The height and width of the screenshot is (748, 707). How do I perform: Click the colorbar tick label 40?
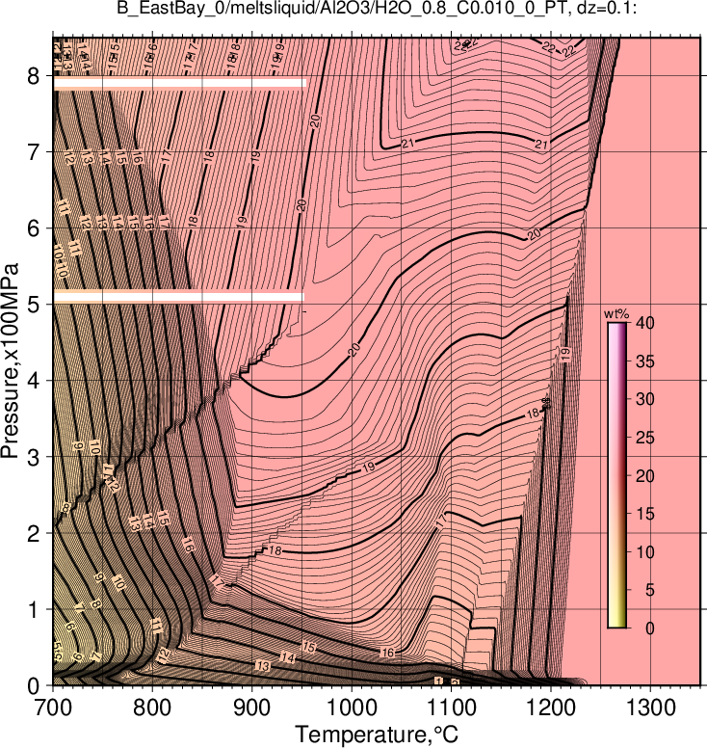coord(645,323)
